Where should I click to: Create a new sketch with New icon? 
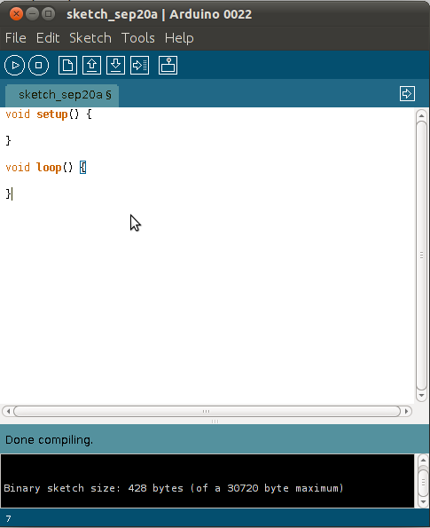tap(67, 65)
